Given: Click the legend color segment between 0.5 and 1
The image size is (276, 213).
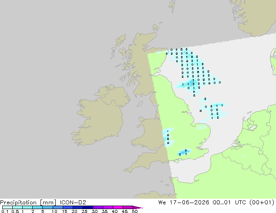Looking at the screenshot, I should (17, 207).
